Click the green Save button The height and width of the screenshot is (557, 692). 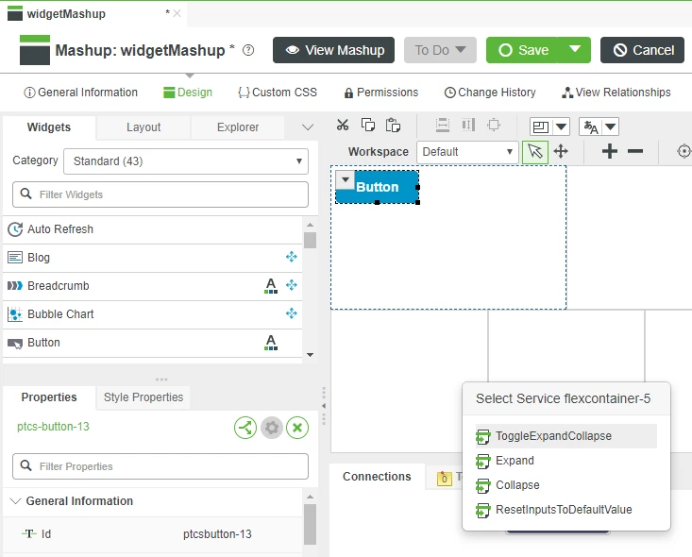pos(522,50)
